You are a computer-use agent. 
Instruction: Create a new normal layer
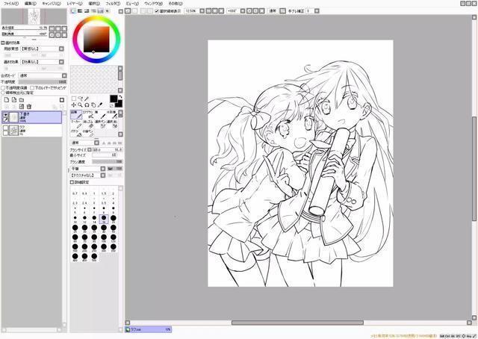pos(7,100)
